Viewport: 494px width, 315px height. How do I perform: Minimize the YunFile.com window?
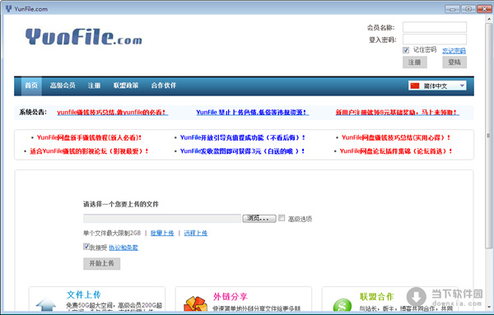452,9
